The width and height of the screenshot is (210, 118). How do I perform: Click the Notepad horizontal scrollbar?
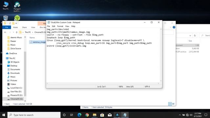(103, 83)
